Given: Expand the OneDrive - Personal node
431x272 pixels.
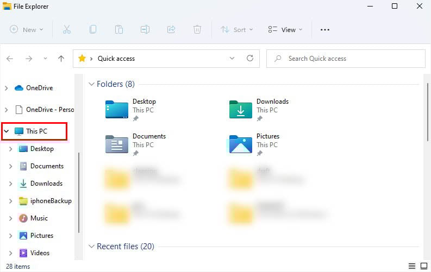Looking at the screenshot, I should click(x=7, y=110).
